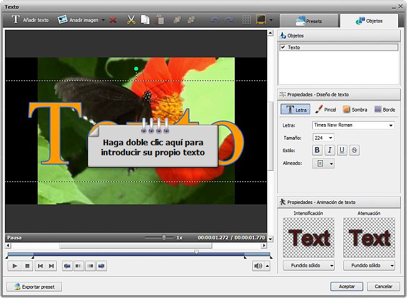Open the Pincel brush settings

pos(326,110)
